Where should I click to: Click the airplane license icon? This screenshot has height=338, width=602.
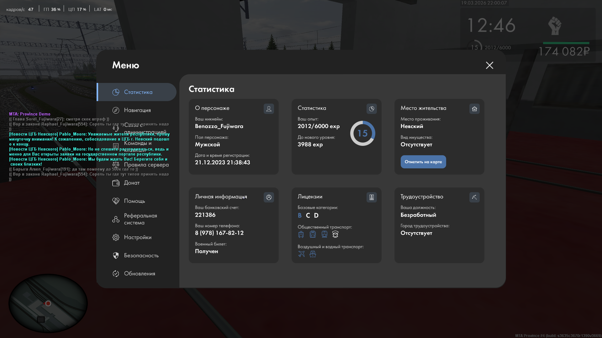click(301, 254)
